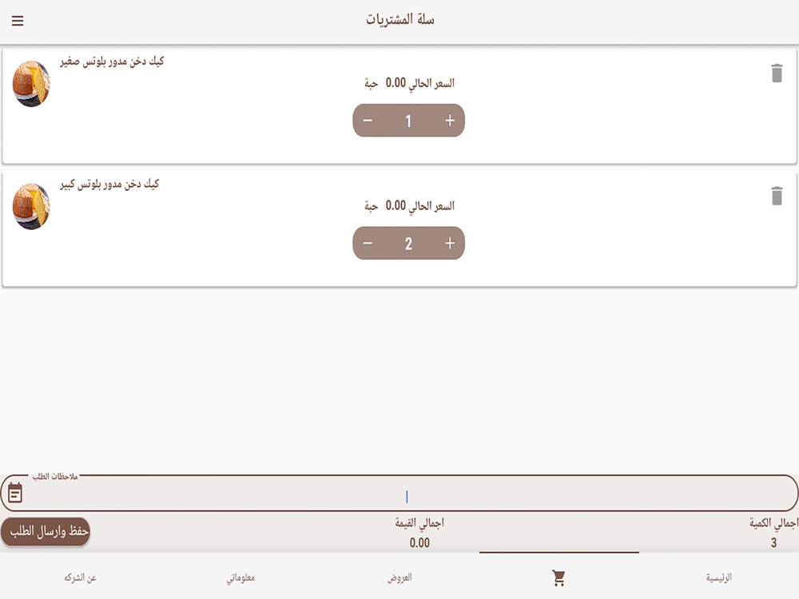Image resolution: width=799 pixels, height=599 pixels.
Task: Click the notes calendar icon in order notes
Action: (15, 493)
